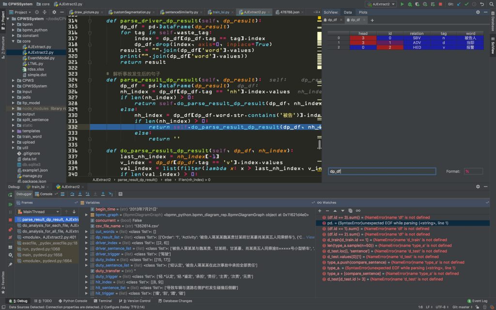
Task: Collapse all in Project panel
Action: click(x=44, y=12)
